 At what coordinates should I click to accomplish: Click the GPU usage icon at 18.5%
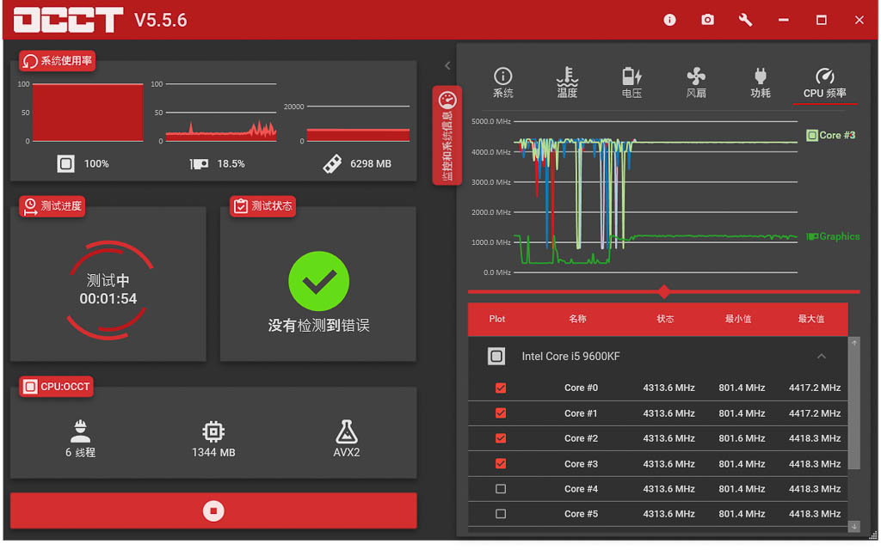click(199, 164)
